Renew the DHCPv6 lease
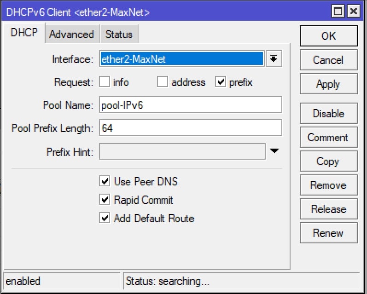Screen dimensions: 367x294 pos(329,233)
